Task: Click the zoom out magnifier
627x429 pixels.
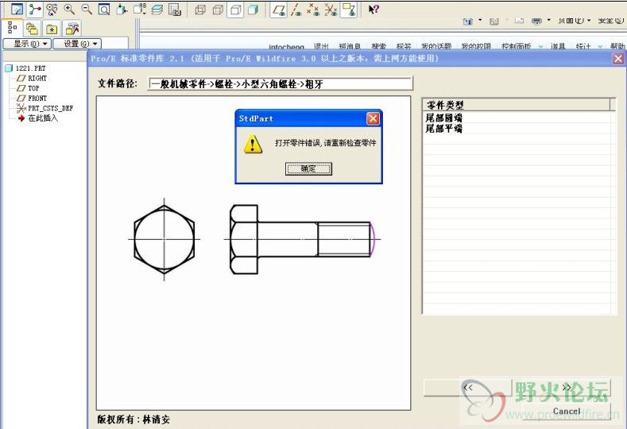Action: (x=87, y=10)
